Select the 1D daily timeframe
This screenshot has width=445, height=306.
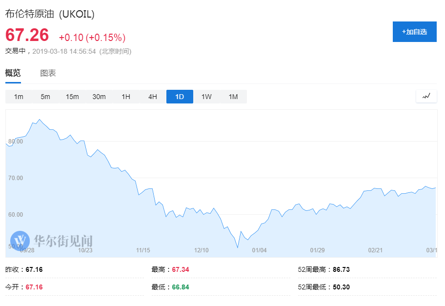coord(180,97)
